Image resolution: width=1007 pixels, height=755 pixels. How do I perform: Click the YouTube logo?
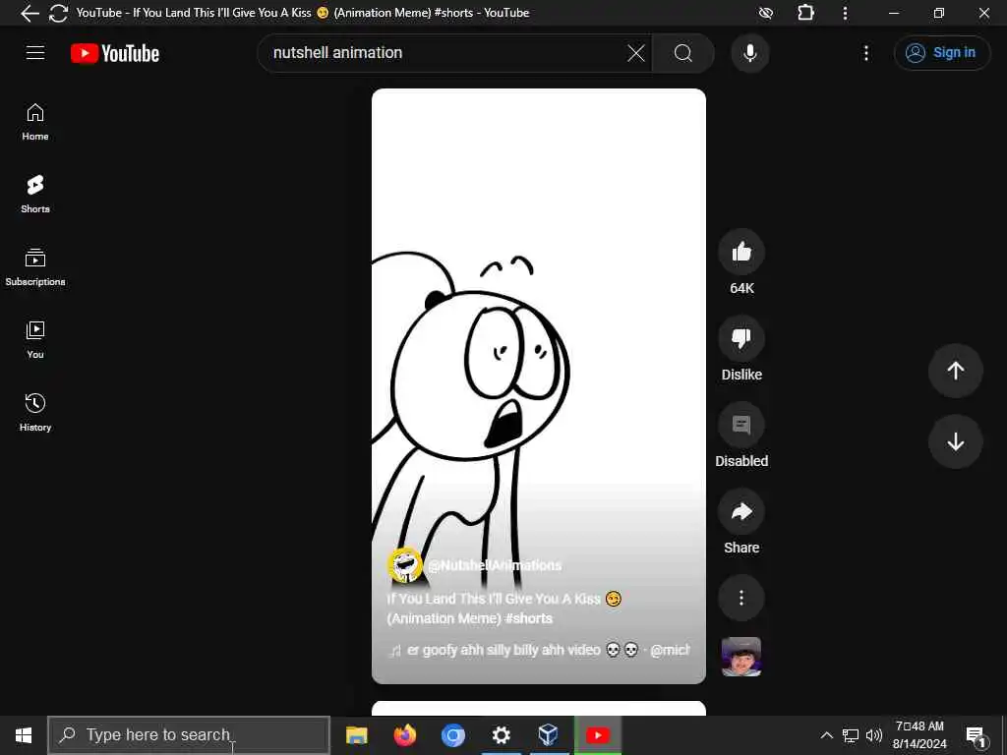click(115, 53)
